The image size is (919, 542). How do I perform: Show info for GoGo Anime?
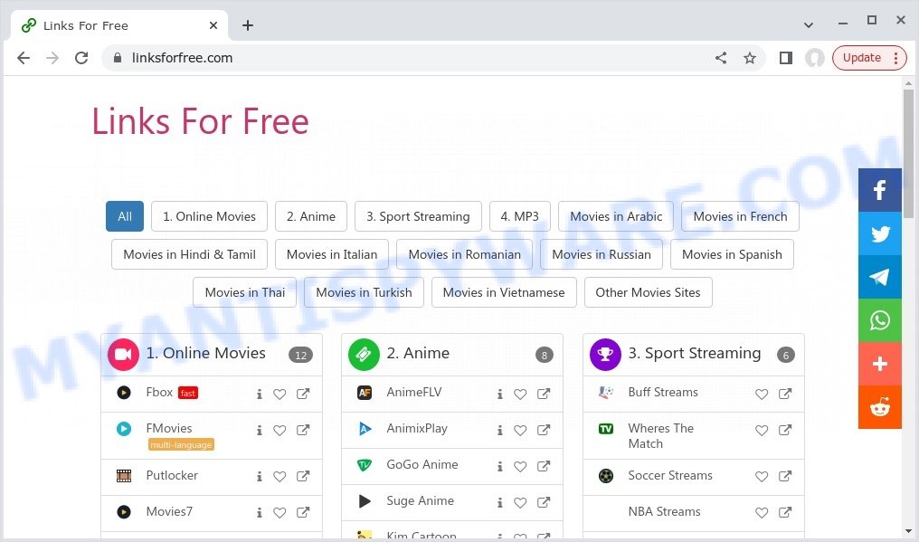(500, 466)
